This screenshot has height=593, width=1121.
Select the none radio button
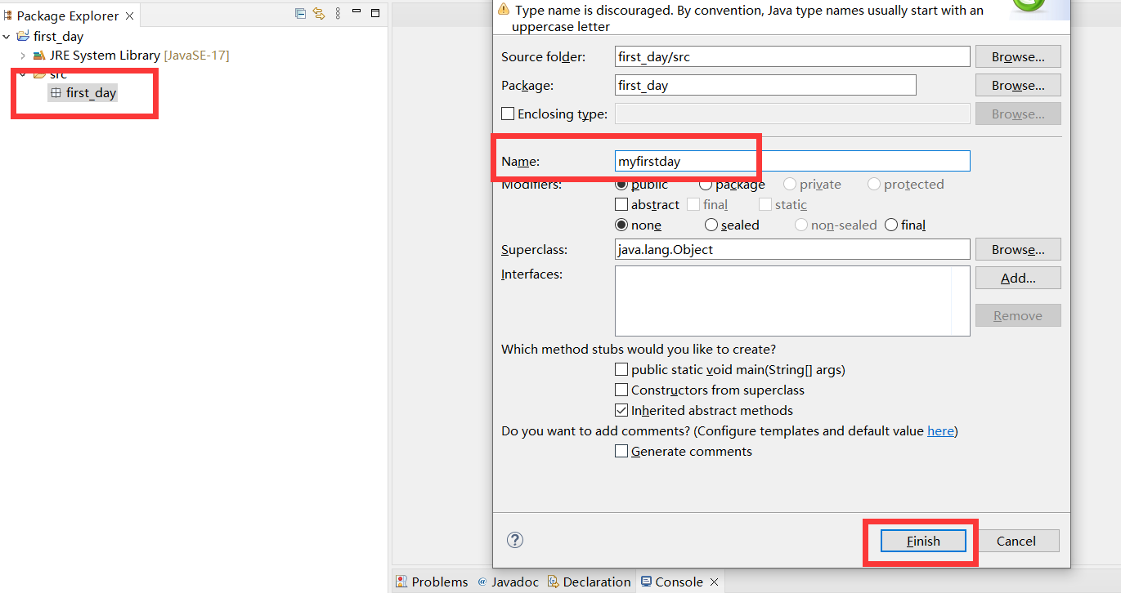(621, 225)
